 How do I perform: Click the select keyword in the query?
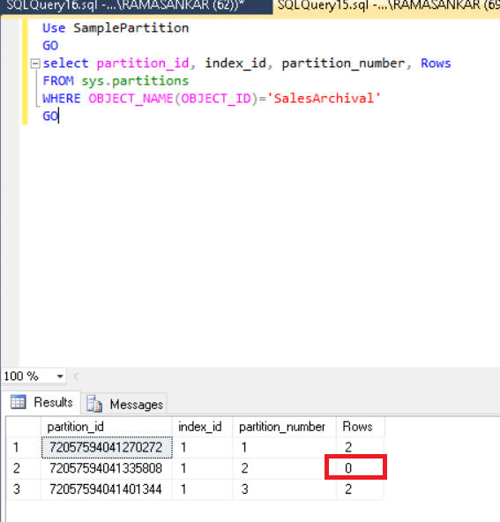click(x=65, y=63)
